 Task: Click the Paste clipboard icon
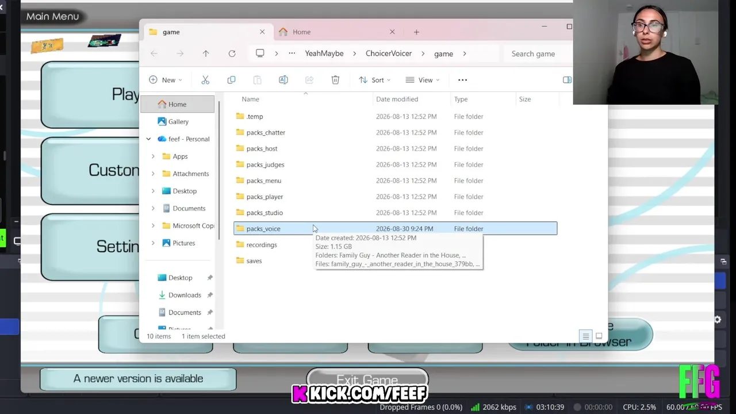coord(257,80)
